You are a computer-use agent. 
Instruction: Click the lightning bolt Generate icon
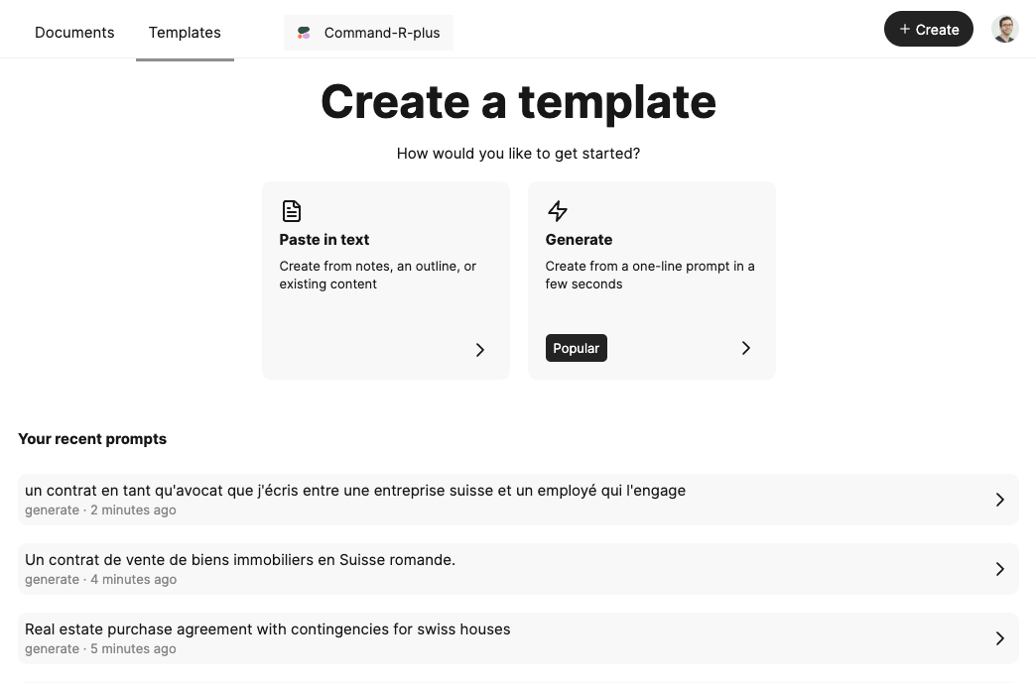point(558,211)
